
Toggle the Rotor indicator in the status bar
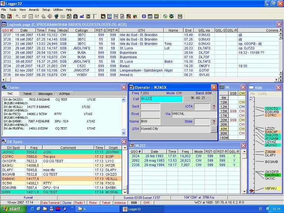coord(93,203)
